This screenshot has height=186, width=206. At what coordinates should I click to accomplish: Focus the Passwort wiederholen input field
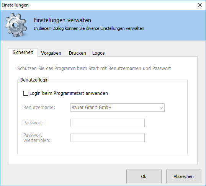point(108,138)
